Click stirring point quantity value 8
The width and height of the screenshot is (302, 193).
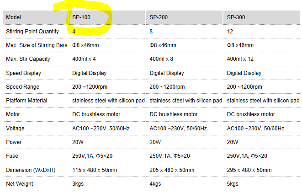(151, 32)
